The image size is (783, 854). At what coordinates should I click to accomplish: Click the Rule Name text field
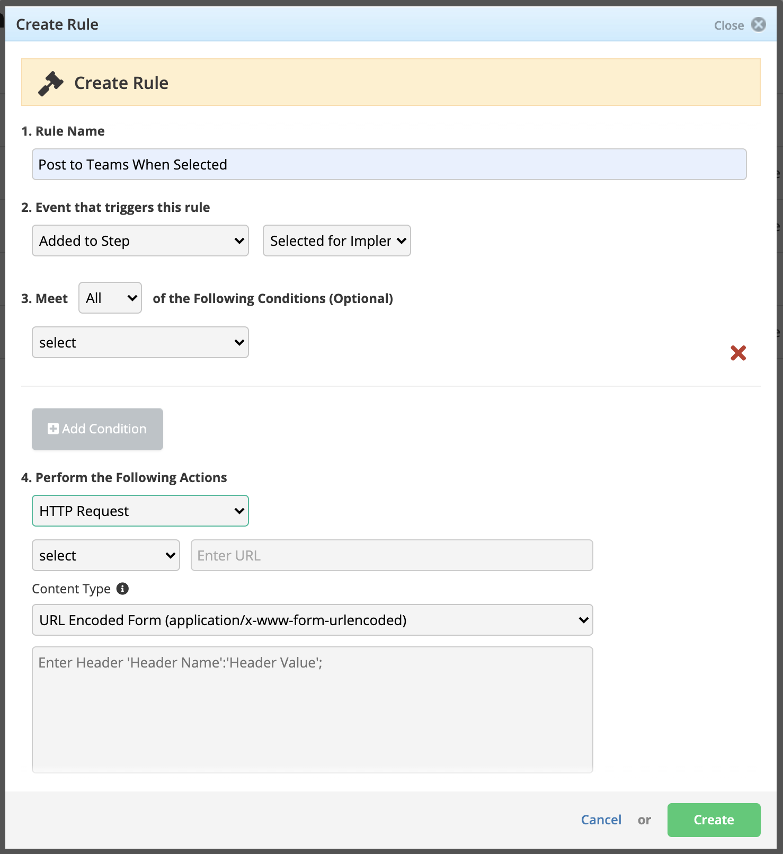point(389,164)
